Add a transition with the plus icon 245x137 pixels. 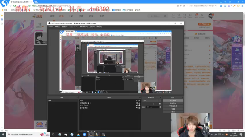pyautogui.click(x=153, y=104)
